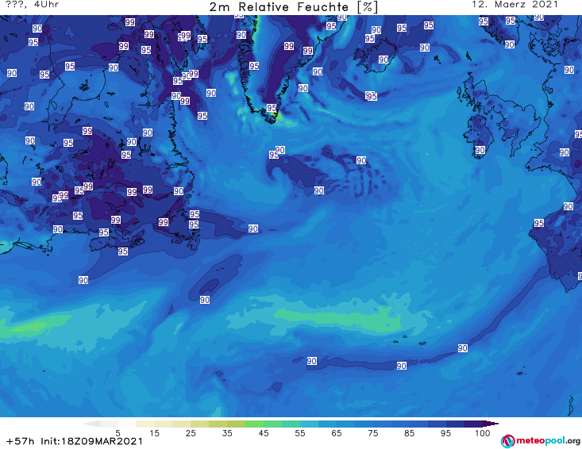Click the "???, 4Uhr" time label
The width and height of the screenshot is (582, 449).
pyautogui.click(x=32, y=5)
